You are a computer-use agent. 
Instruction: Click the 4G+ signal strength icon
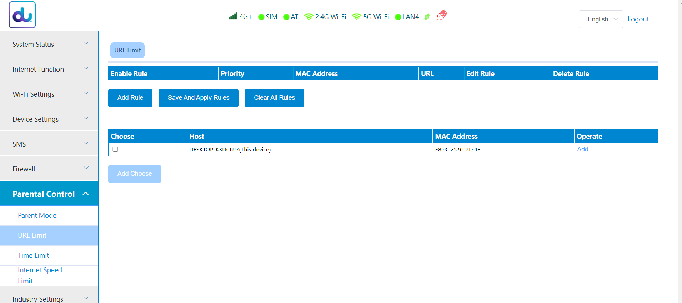(233, 16)
